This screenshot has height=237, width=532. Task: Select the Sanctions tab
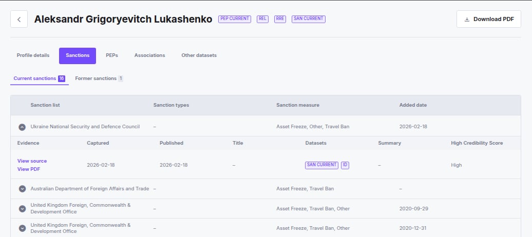[78, 55]
